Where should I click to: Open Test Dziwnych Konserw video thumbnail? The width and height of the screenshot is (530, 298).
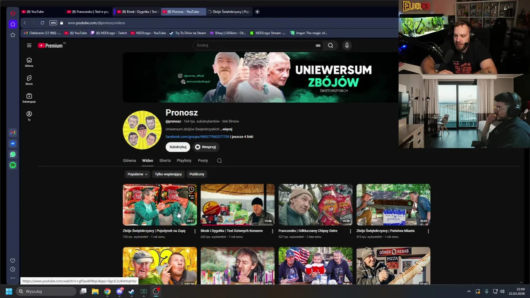[x=238, y=204]
